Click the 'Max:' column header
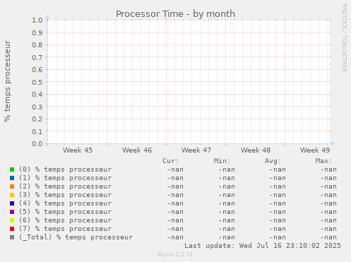The width and height of the screenshot is (351, 262). tap(323, 161)
